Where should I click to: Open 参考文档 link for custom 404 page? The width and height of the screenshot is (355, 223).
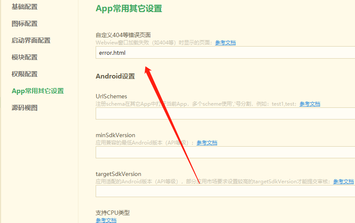click(225, 43)
